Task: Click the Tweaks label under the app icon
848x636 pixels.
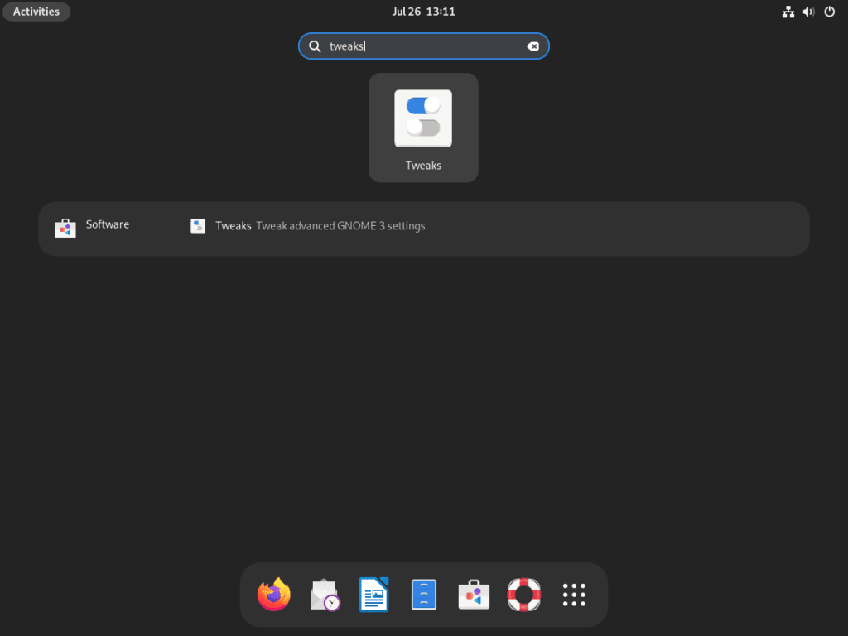Action: [423, 165]
